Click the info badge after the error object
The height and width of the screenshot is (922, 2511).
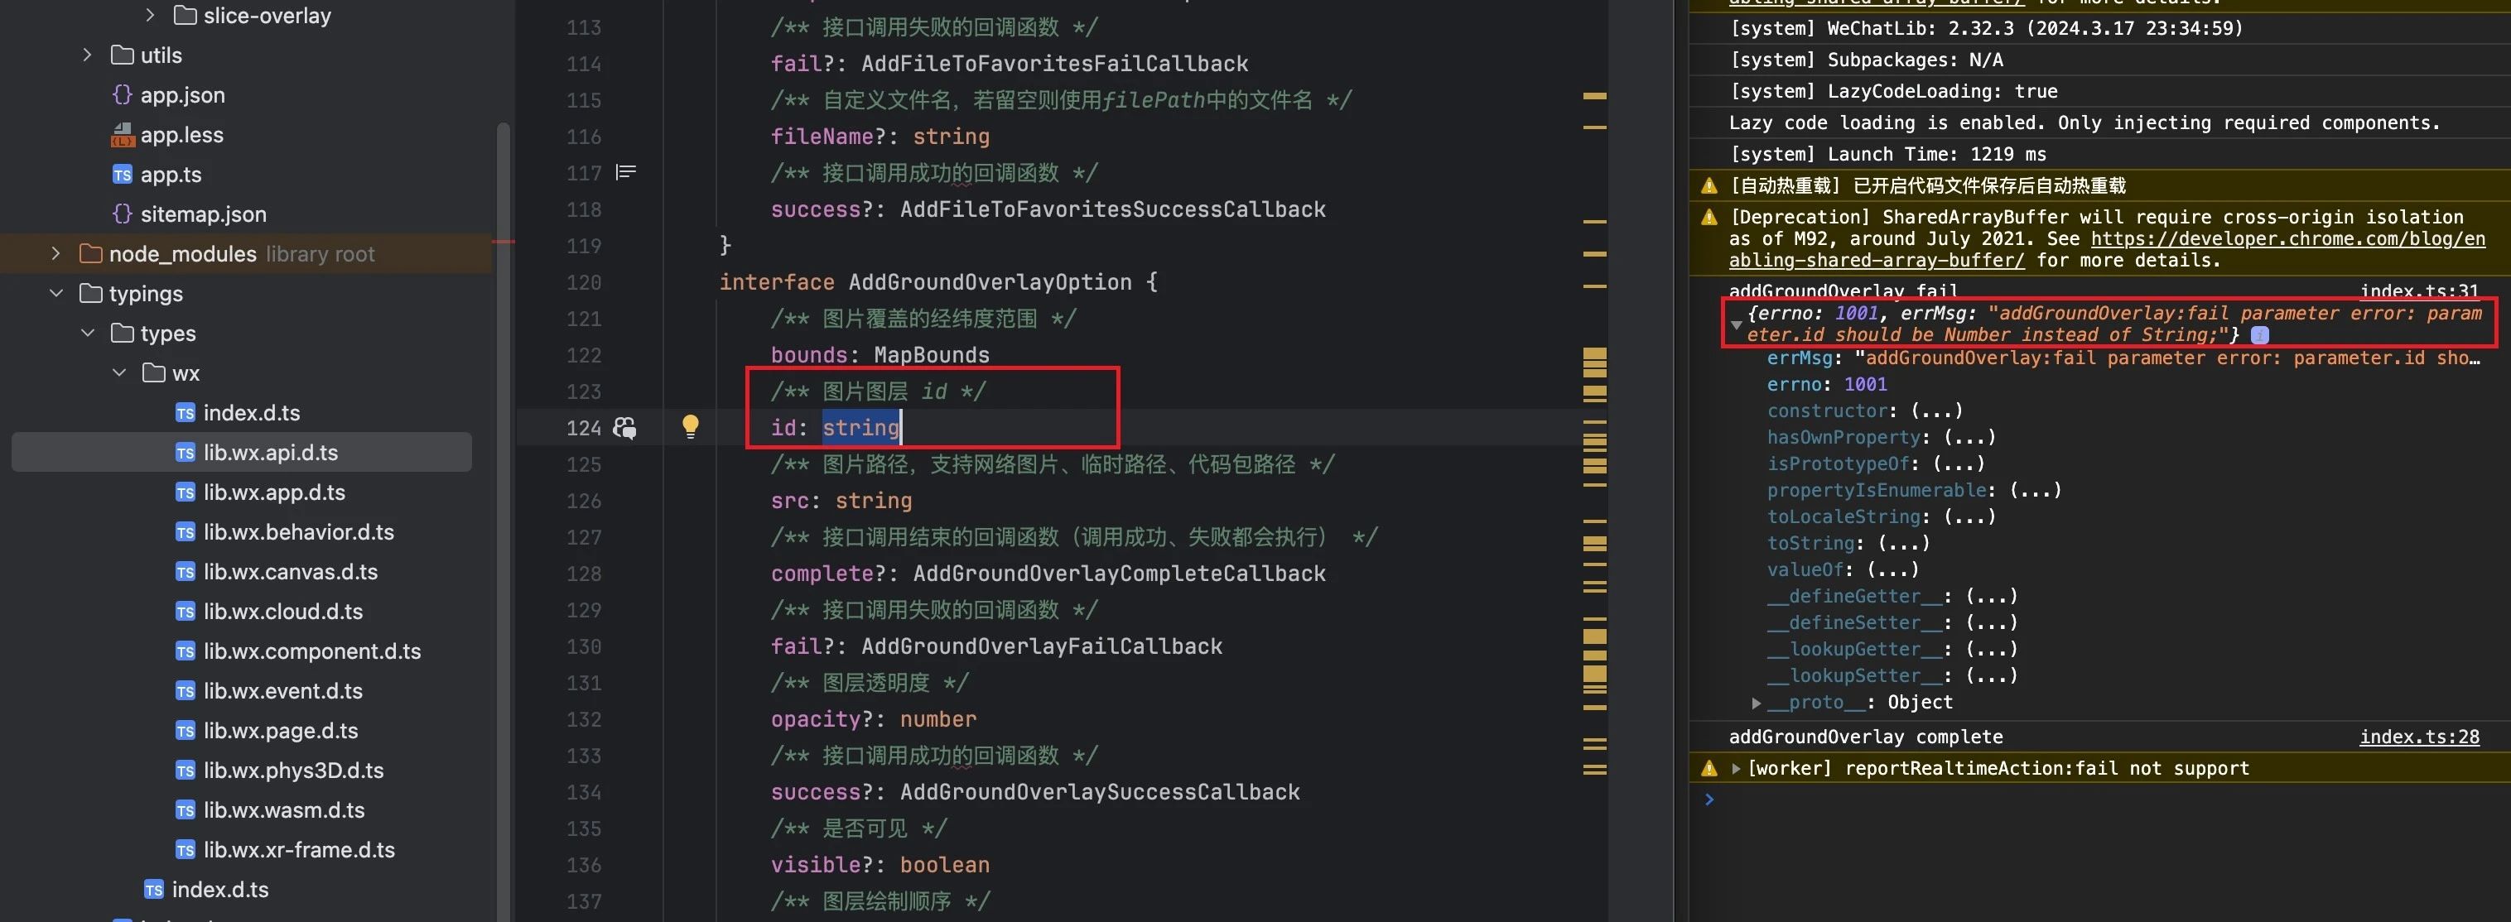point(2259,335)
